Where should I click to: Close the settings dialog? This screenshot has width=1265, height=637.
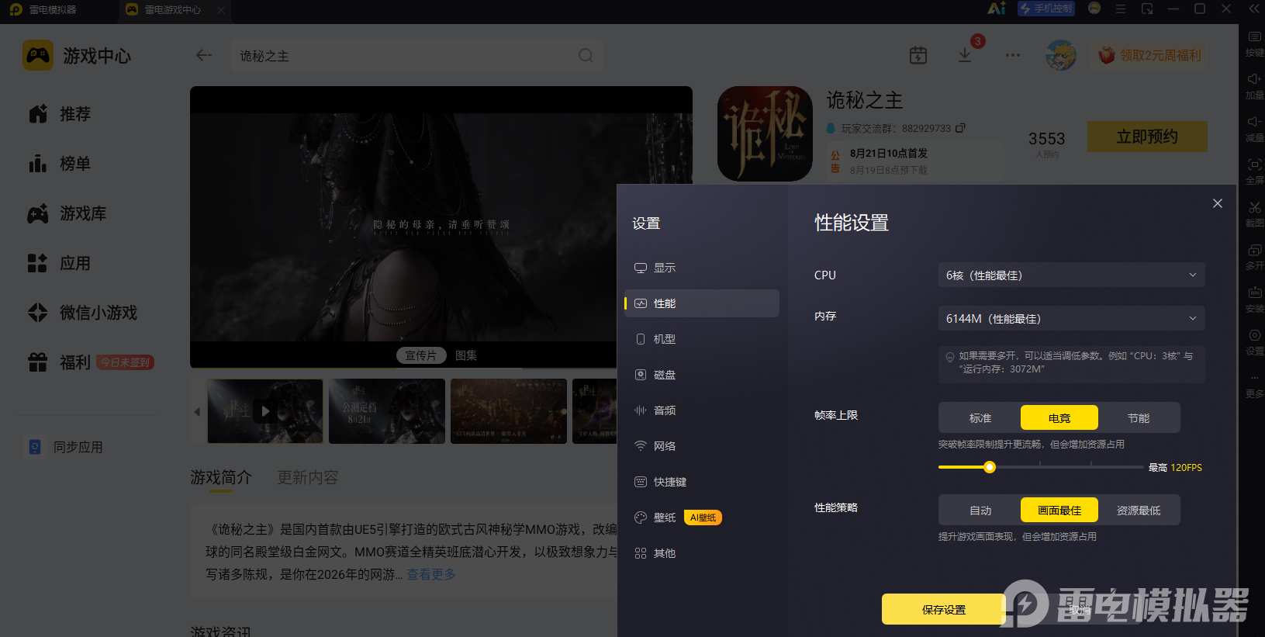pyautogui.click(x=1218, y=203)
